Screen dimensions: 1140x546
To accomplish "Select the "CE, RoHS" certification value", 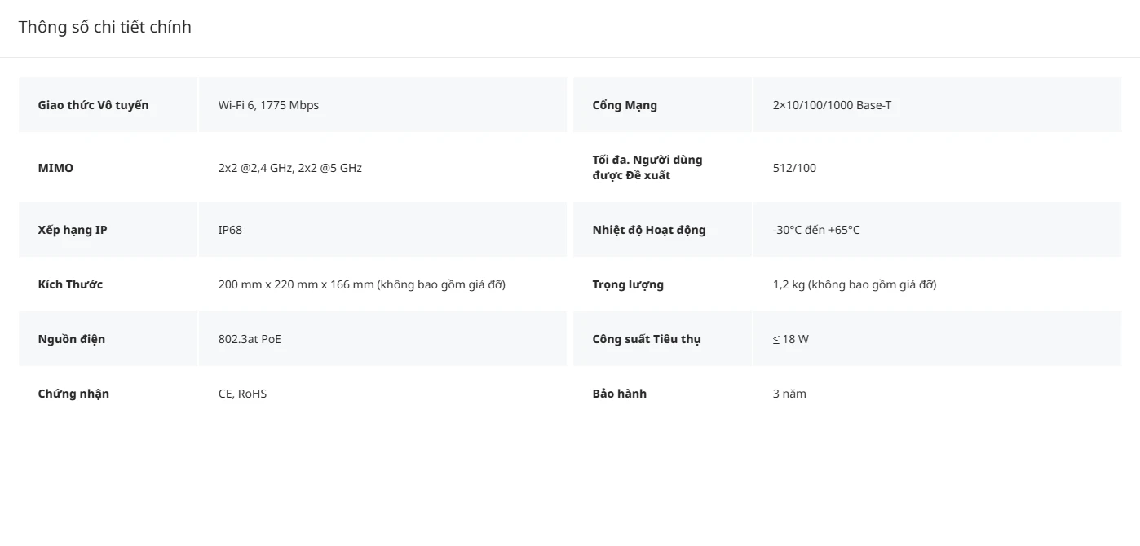I will tap(242, 394).
